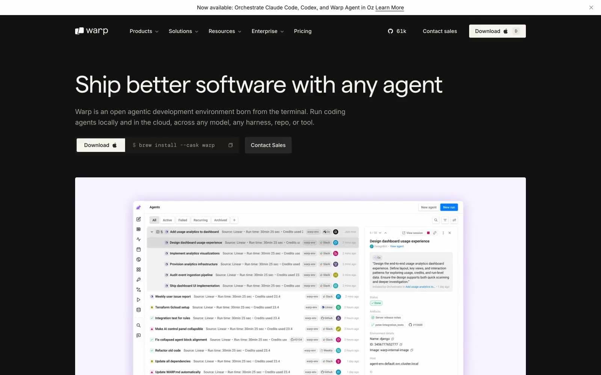This screenshot has width=601, height=375.
Task: Open the GitHub 61k stars link
Action: 397,31
